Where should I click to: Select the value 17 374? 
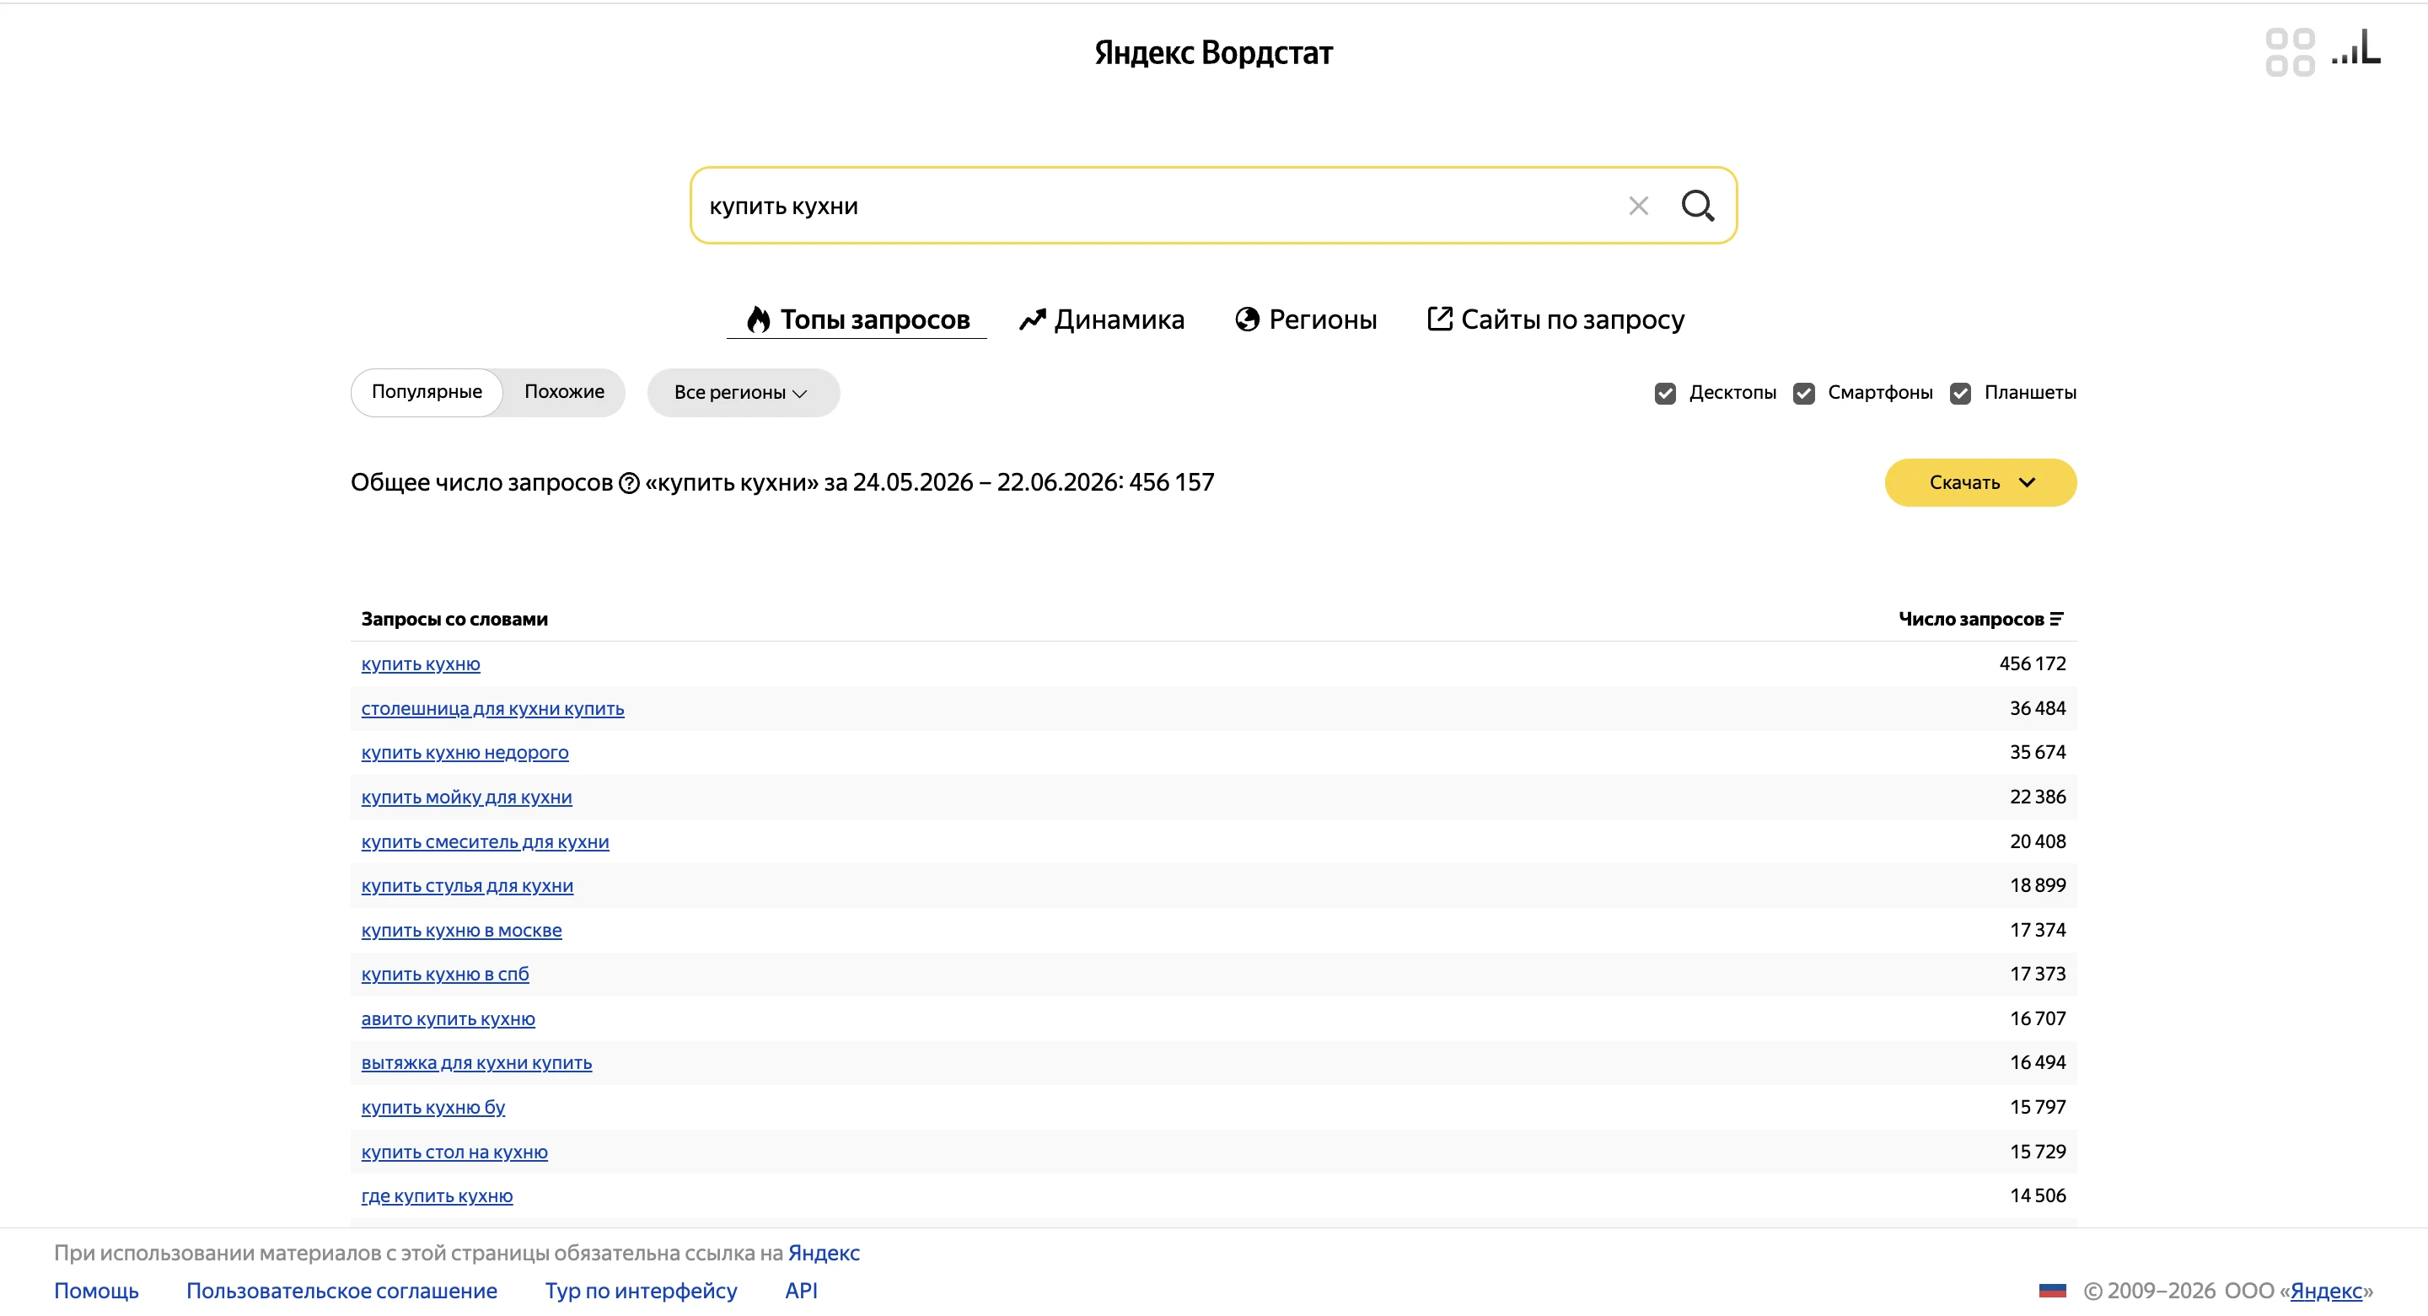[x=2037, y=930]
